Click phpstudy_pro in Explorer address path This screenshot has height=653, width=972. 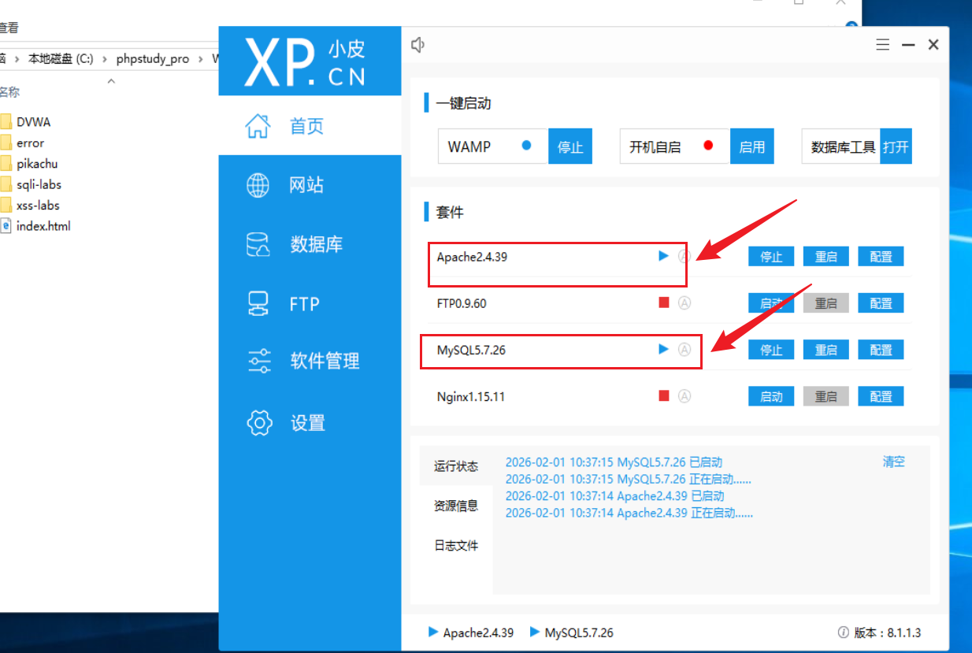153,58
